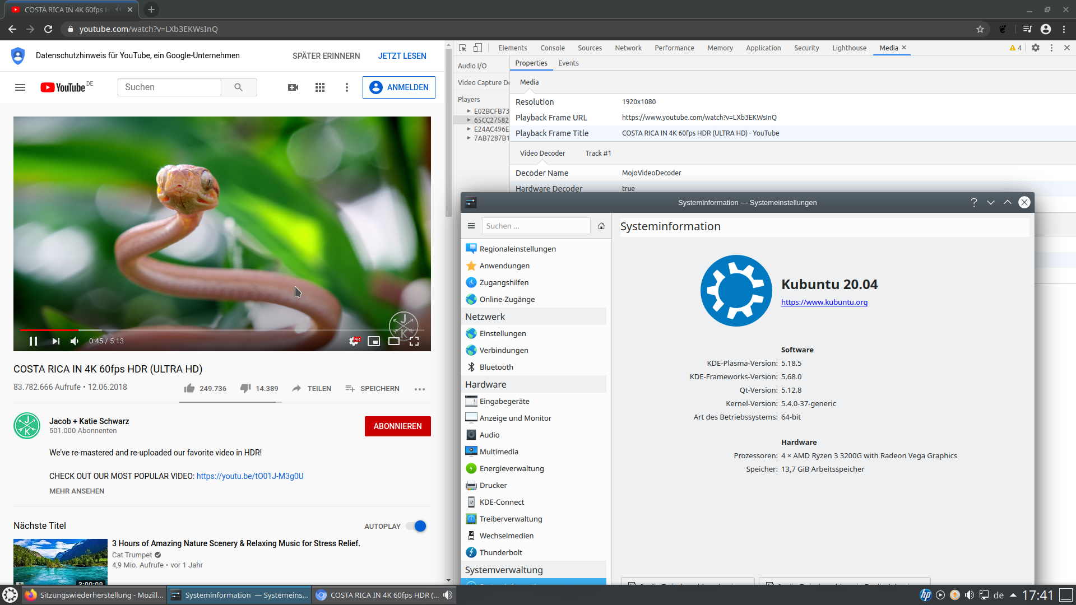The image size is (1076, 605).
Task: Click JETZT LESEN in the privacy notice
Action: point(402,56)
